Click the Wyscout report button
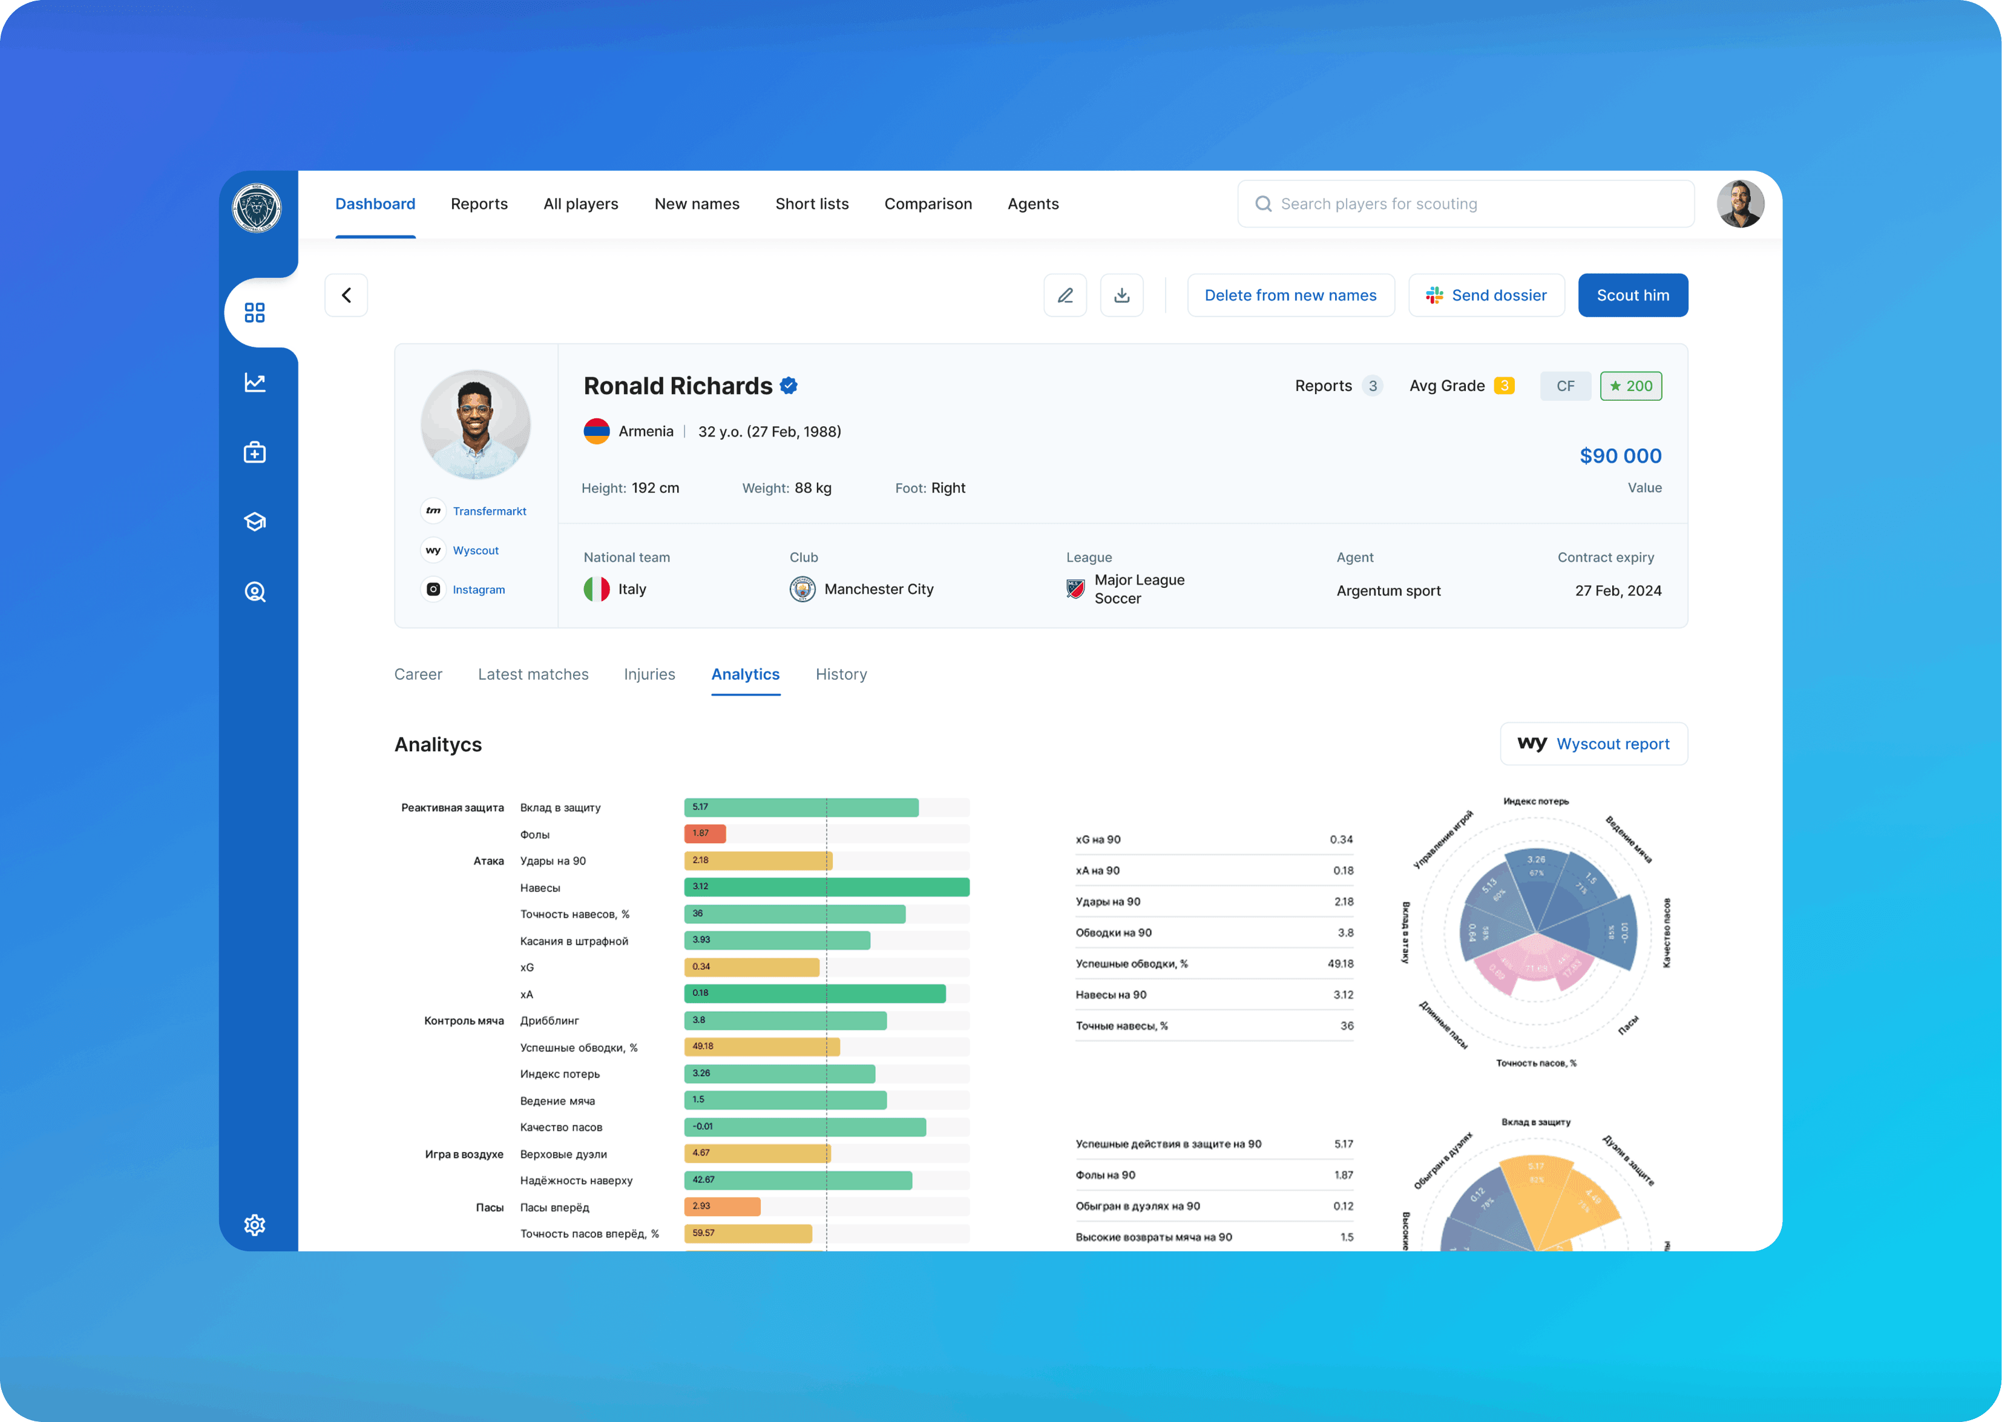Screen dimensions: 2002x1422 [1594, 743]
